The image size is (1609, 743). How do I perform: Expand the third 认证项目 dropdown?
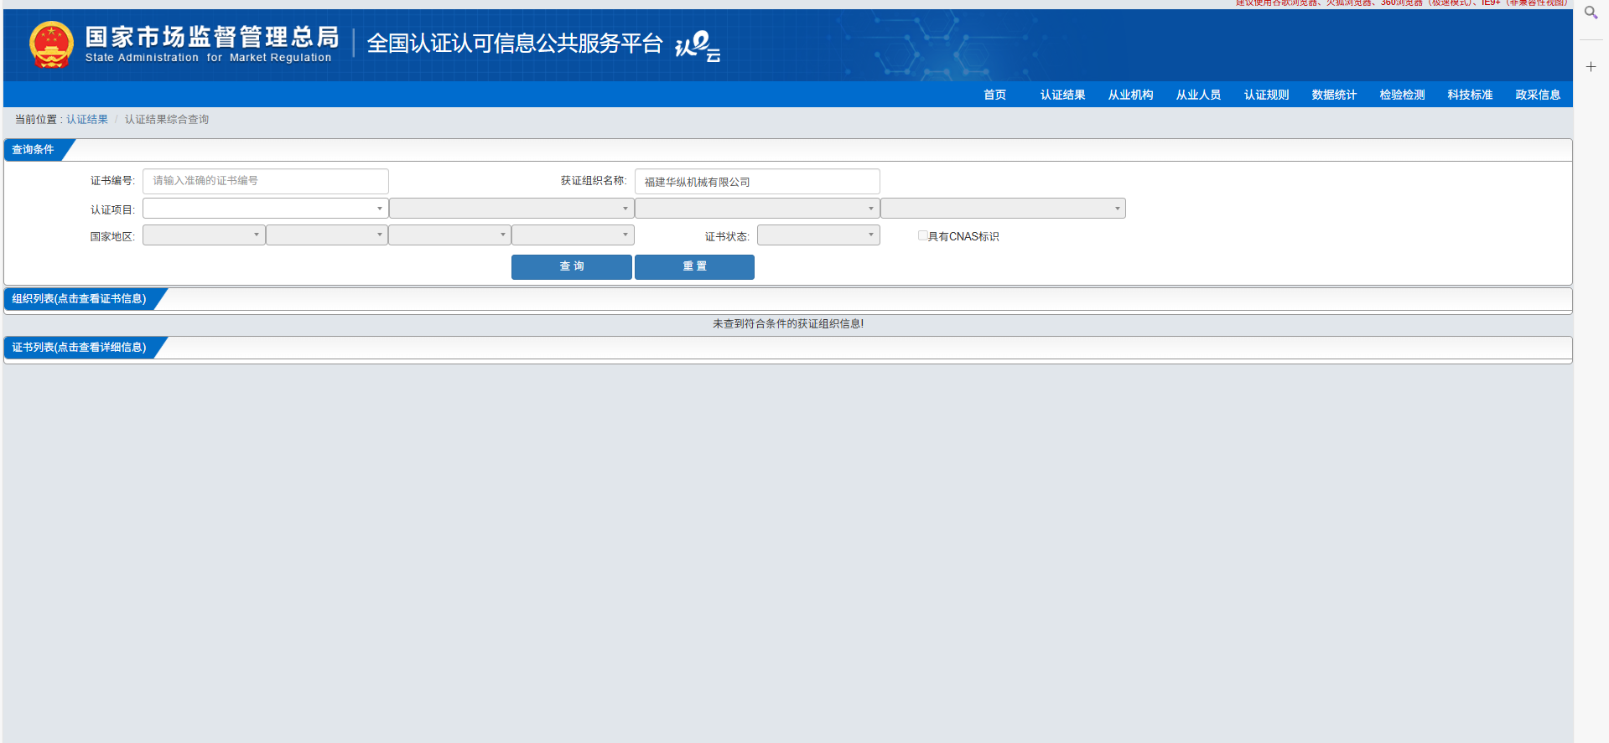tap(757, 209)
